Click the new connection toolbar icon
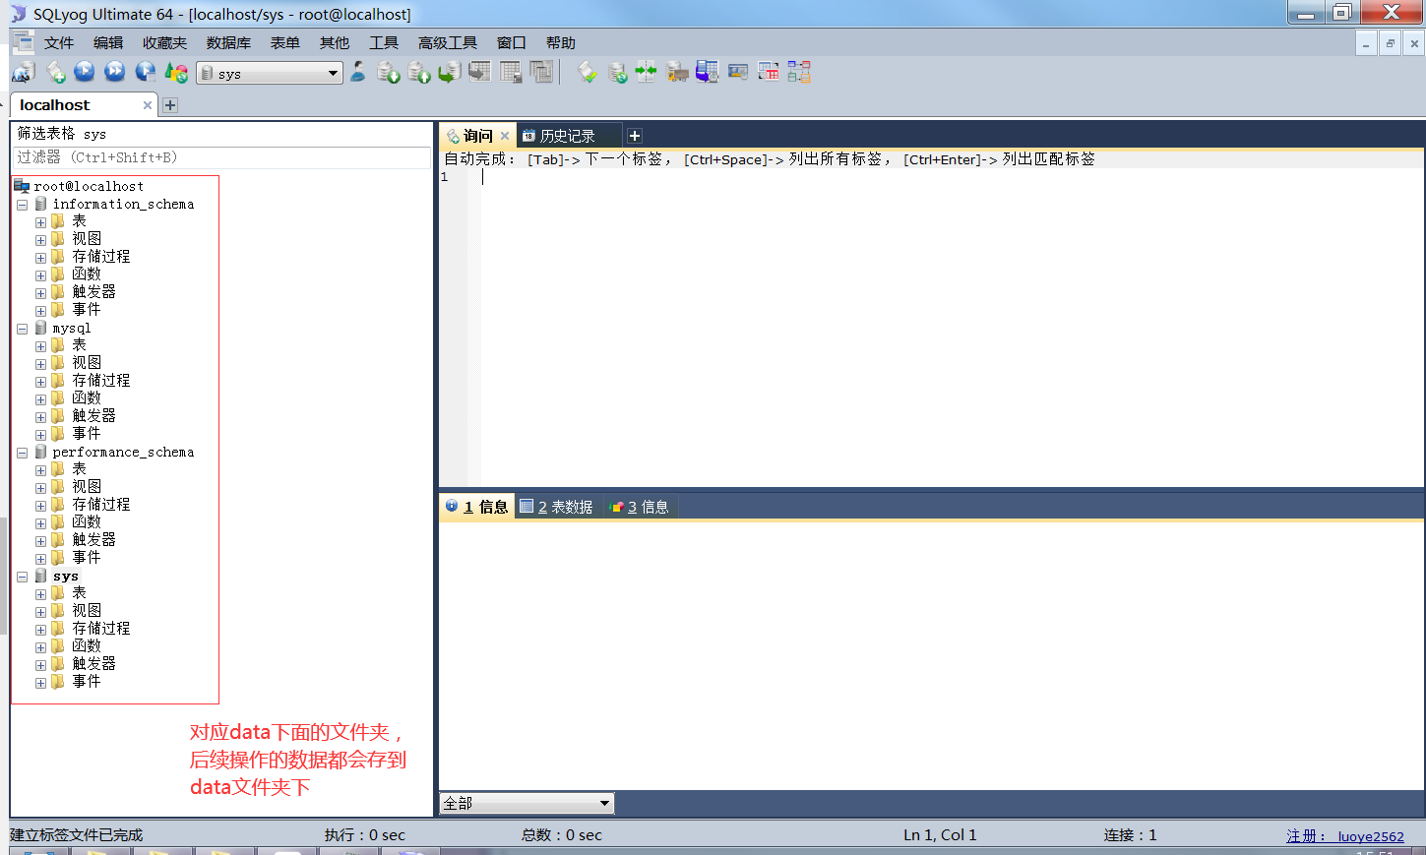Image resolution: width=1426 pixels, height=855 pixels. pos(24,72)
